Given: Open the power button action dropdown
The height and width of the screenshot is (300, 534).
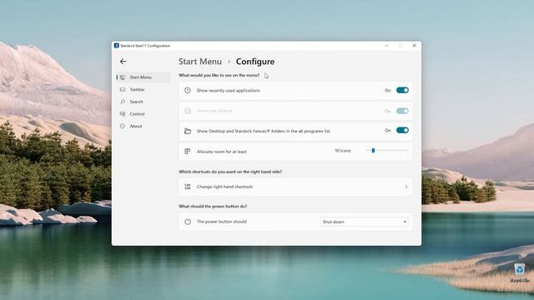Looking at the screenshot, I should coord(364,222).
